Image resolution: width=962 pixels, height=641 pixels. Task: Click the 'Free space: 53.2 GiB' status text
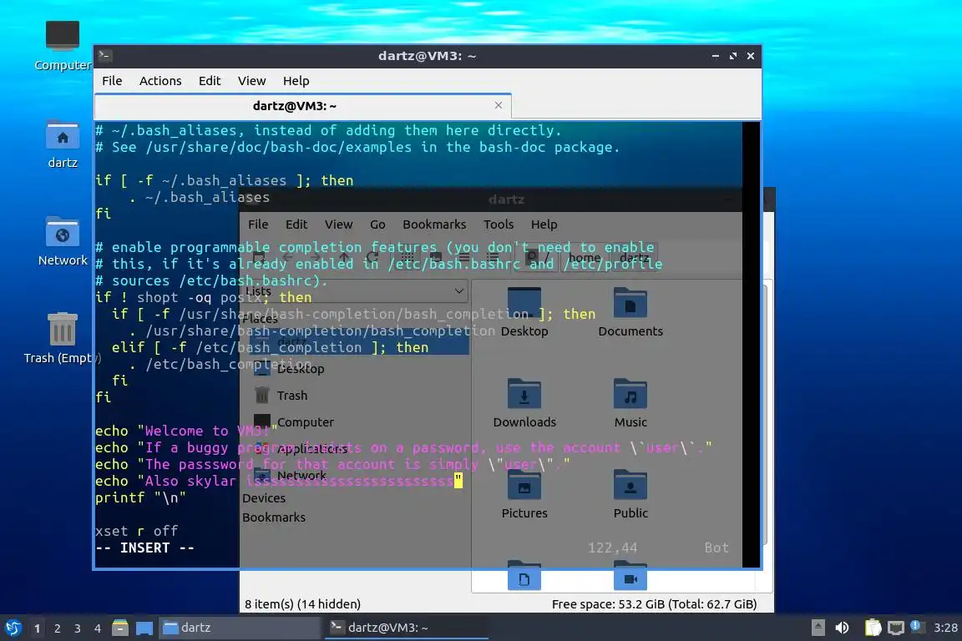654,603
